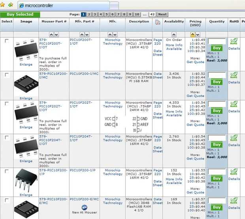The height and width of the screenshot is (219, 245).
Task: Open a new blank browser tab
Action: pos(114,6)
